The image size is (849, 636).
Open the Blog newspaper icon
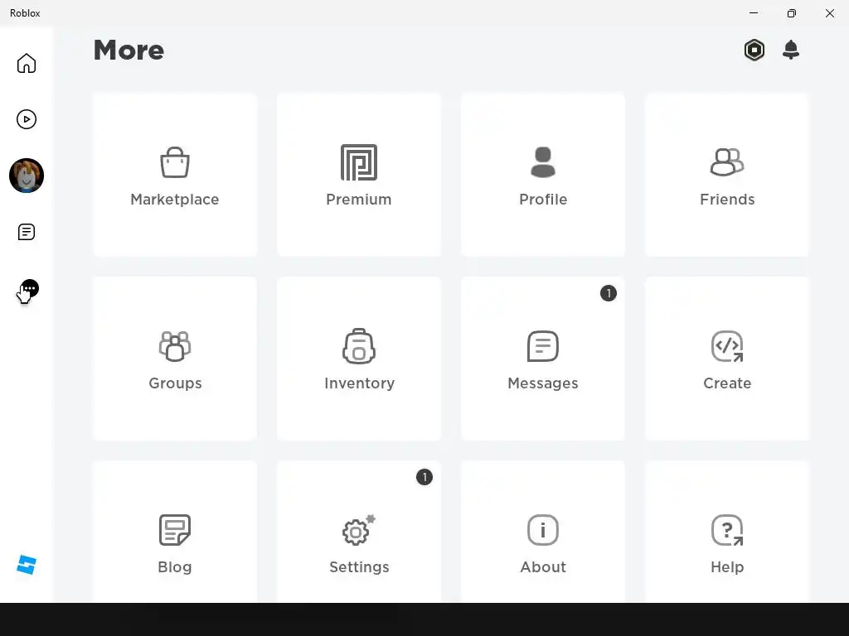tap(175, 530)
